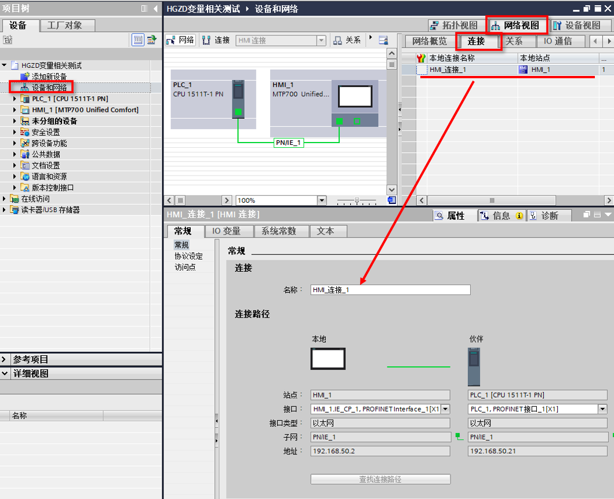The width and height of the screenshot is (614, 499).
Task: Switch to the 拓扑视图 tab
Action: (x=455, y=26)
